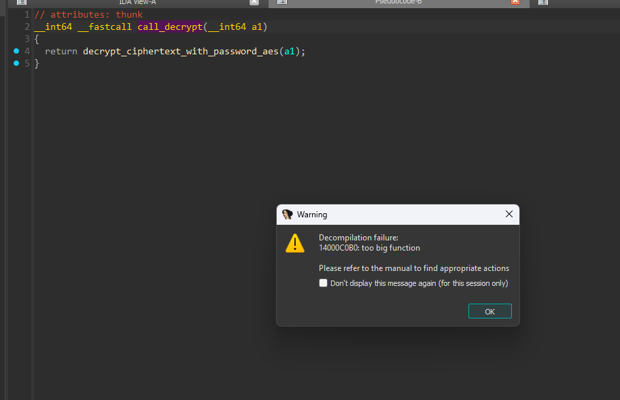The image size is (620, 400).
Task: Close the IDA View-A tab
Action: pyautogui.click(x=254, y=3)
